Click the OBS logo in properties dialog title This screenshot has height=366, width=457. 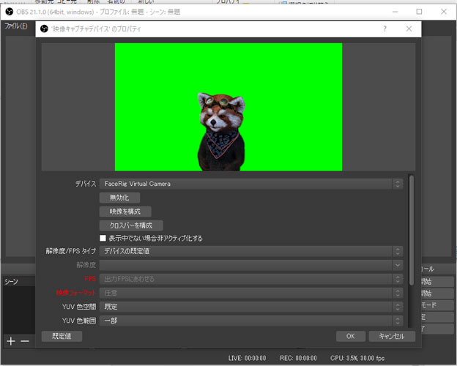pyautogui.click(x=44, y=29)
